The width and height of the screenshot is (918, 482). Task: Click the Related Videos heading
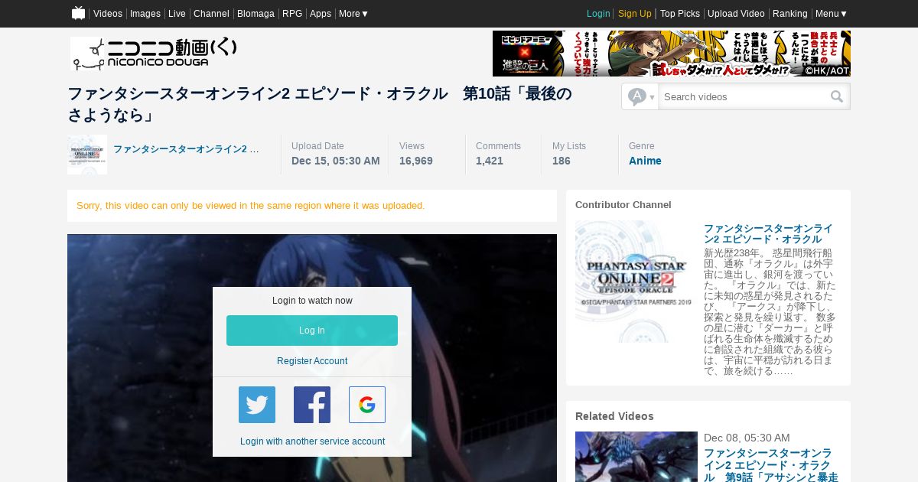click(x=614, y=416)
